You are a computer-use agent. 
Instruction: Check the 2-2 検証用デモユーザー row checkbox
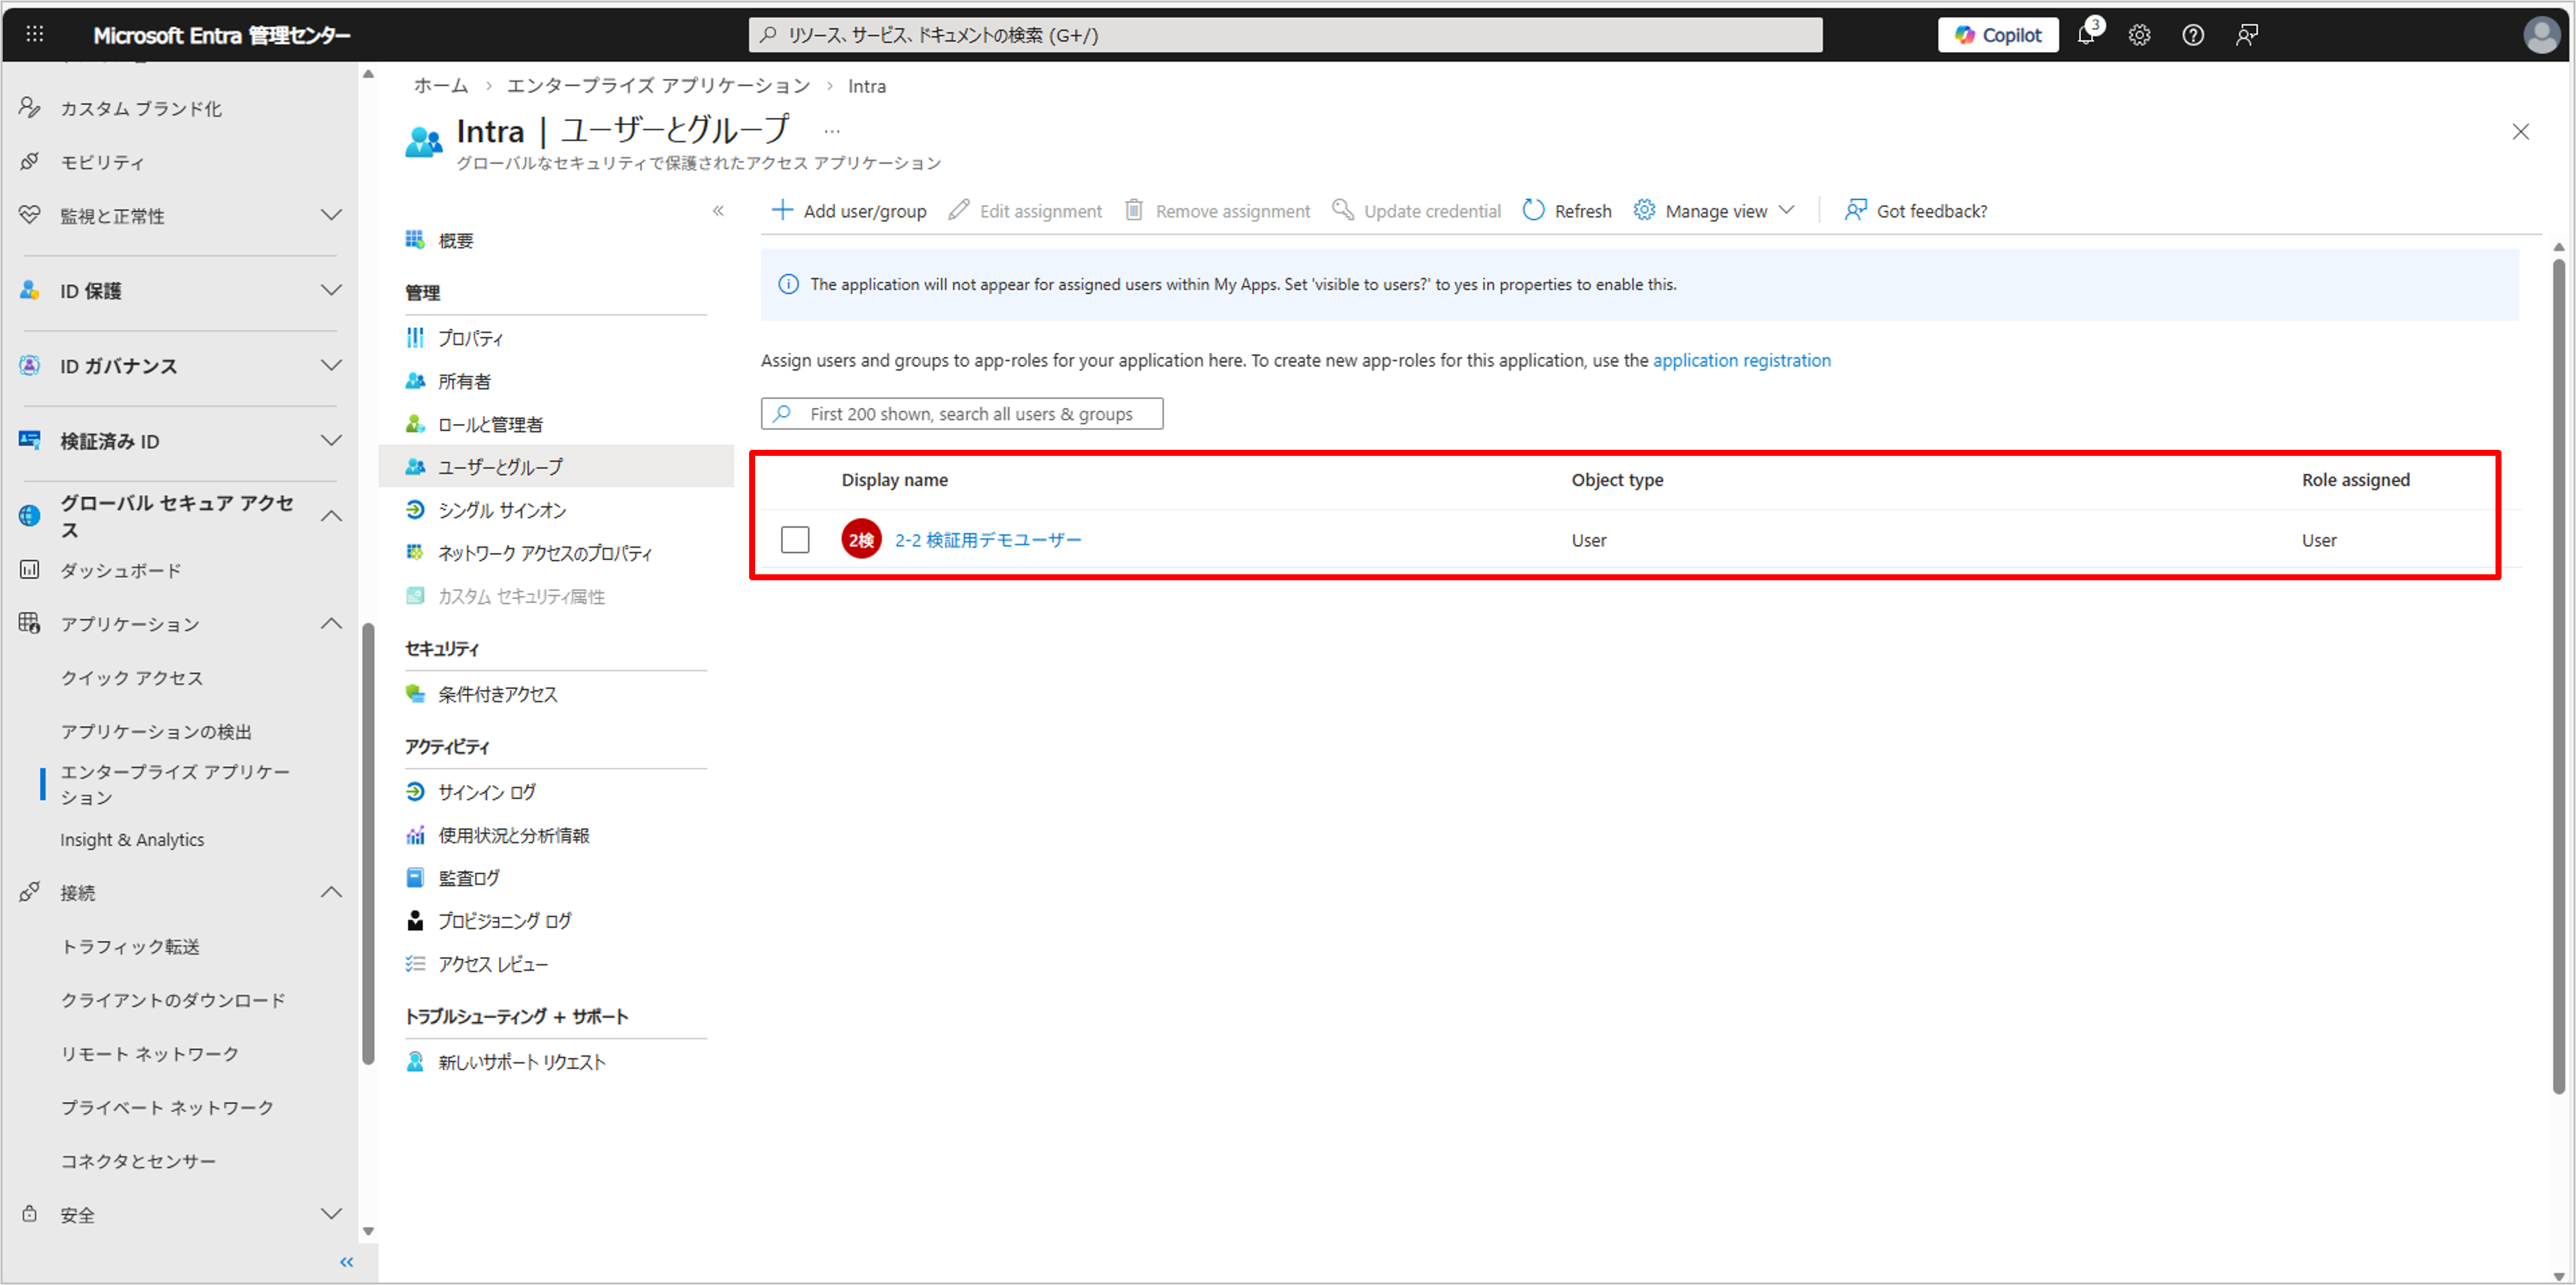click(x=795, y=540)
